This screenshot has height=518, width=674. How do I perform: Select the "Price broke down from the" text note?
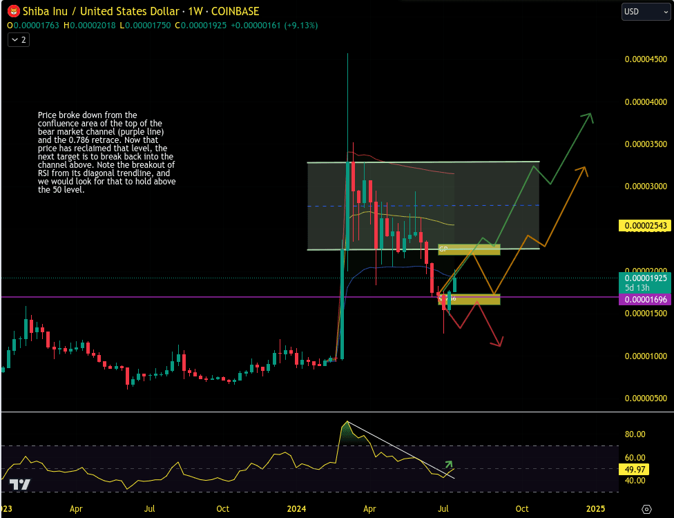tap(106, 152)
